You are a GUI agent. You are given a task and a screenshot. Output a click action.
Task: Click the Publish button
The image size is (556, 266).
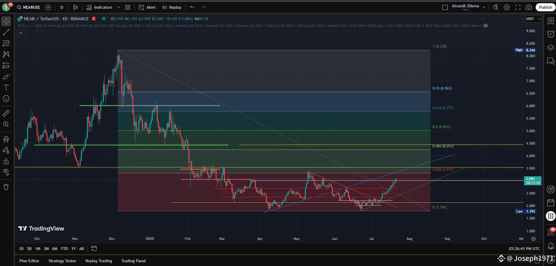pos(545,7)
